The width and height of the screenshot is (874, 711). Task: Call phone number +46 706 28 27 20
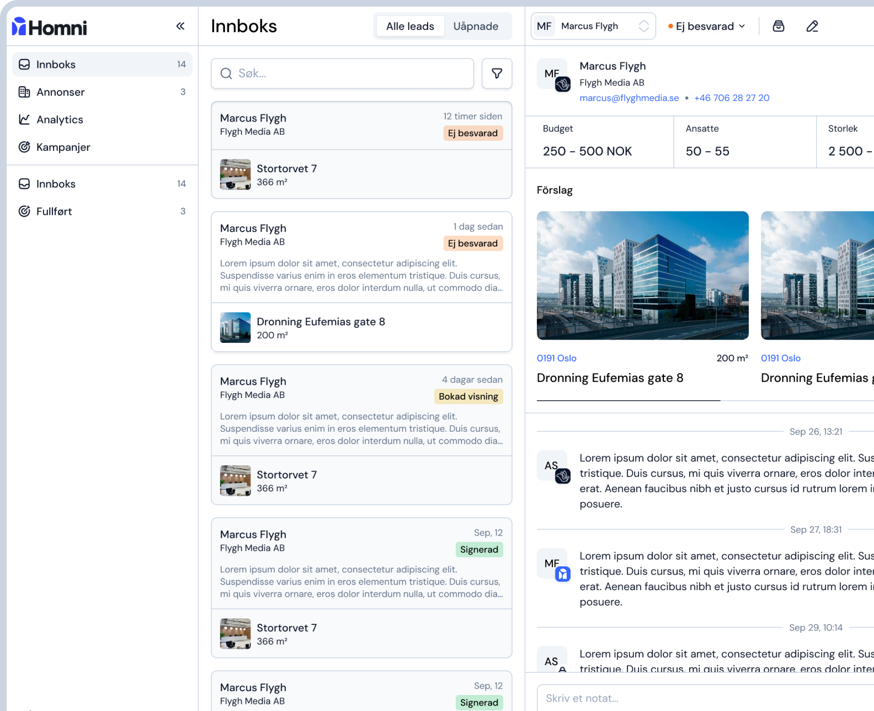pyautogui.click(x=732, y=98)
